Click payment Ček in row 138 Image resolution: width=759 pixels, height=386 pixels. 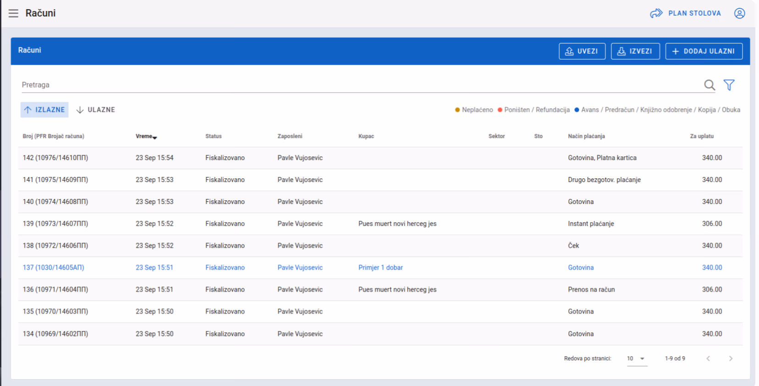tap(573, 246)
